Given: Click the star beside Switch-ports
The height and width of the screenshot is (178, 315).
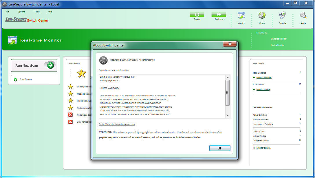Looking at the screenshot, I should pos(71,87).
